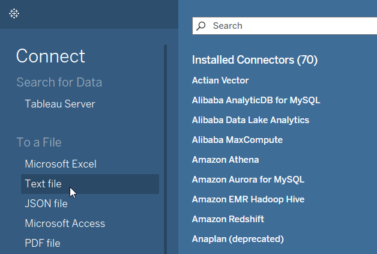Connect to a Microsoft Excel file
Image resolution: width=377 pixels, height=254 pixels.
click(61, 164)
